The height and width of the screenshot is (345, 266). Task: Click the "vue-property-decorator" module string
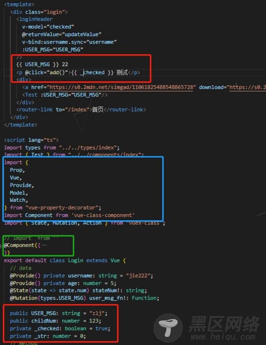tap(63, 208)
